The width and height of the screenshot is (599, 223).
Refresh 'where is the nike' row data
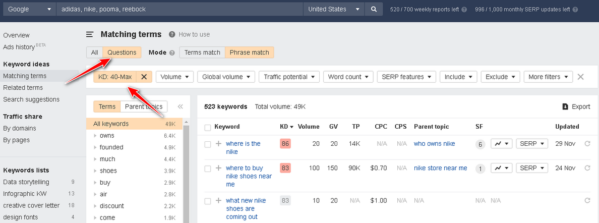(x=587, y=144)
